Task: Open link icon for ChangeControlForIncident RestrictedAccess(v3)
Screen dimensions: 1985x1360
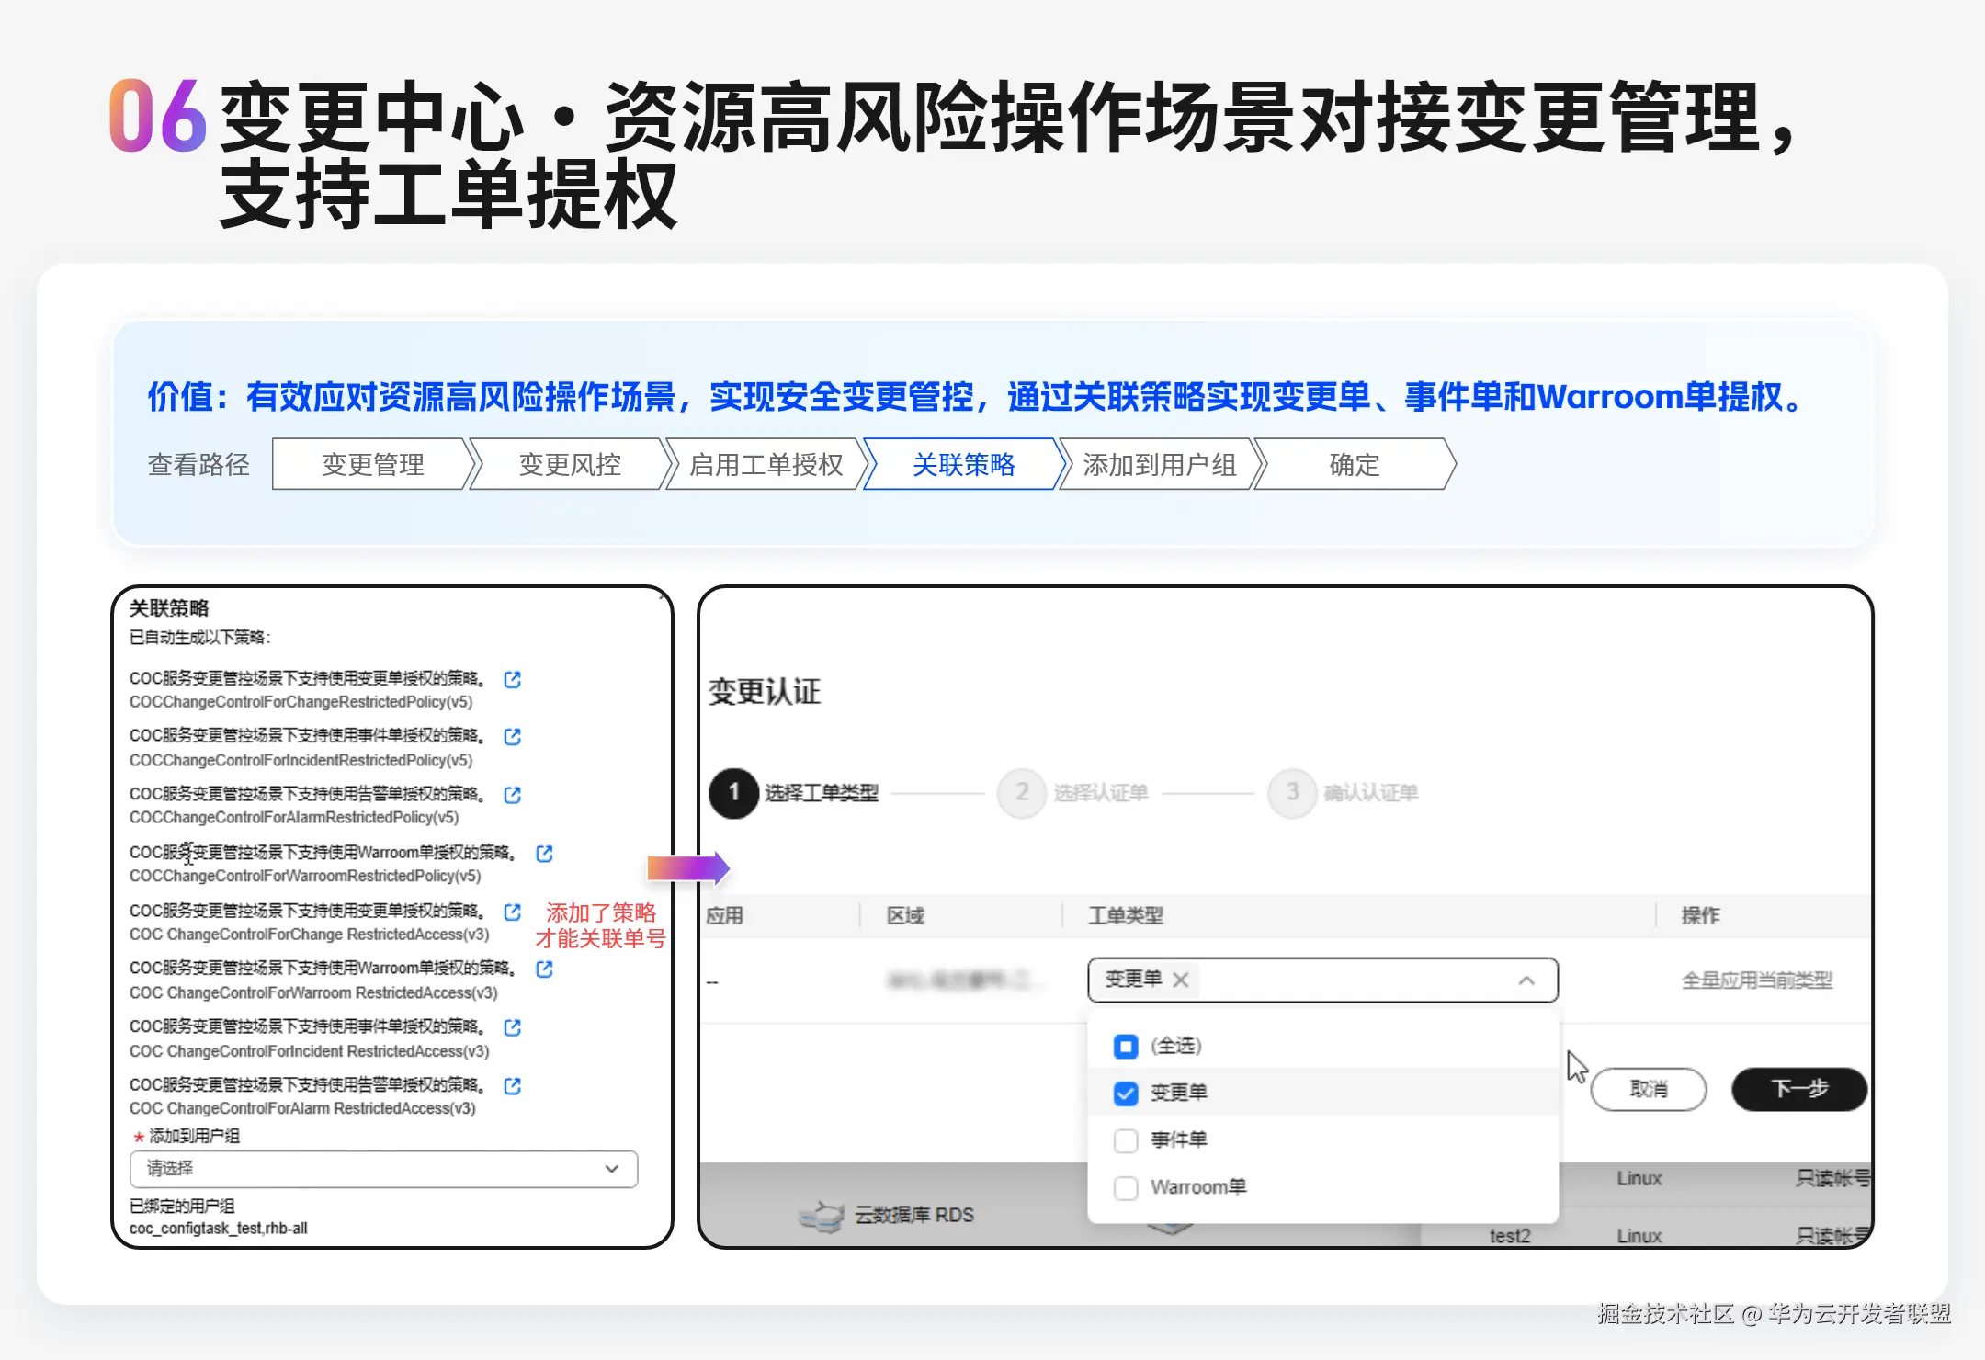Action: [x=513, y=1027]
